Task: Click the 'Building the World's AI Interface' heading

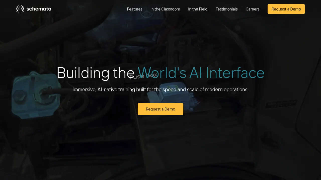Action: pyautogui.click(x=160, y=73)
